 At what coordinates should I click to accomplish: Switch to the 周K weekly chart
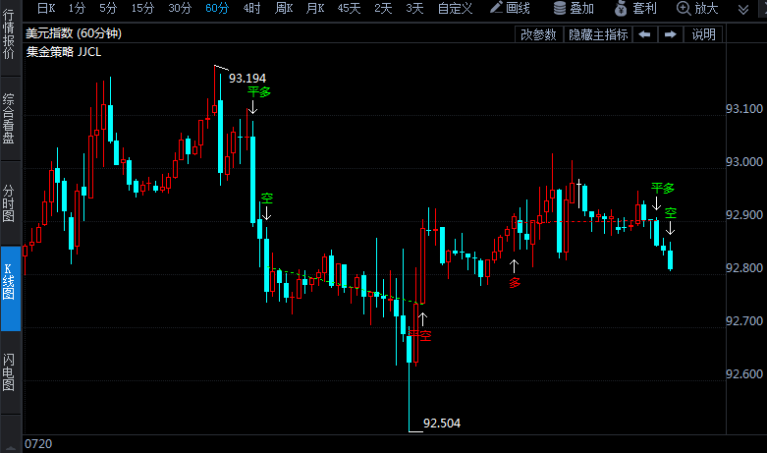[x=284, y=8]
